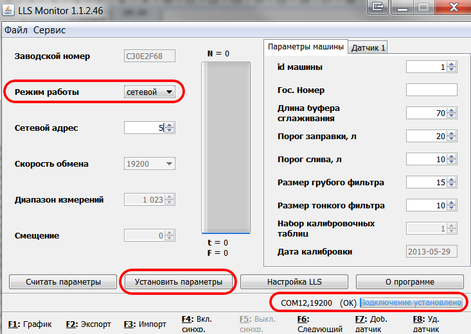Click the Порог заправки value field
The image size is (471, 334).
(427, 136)
